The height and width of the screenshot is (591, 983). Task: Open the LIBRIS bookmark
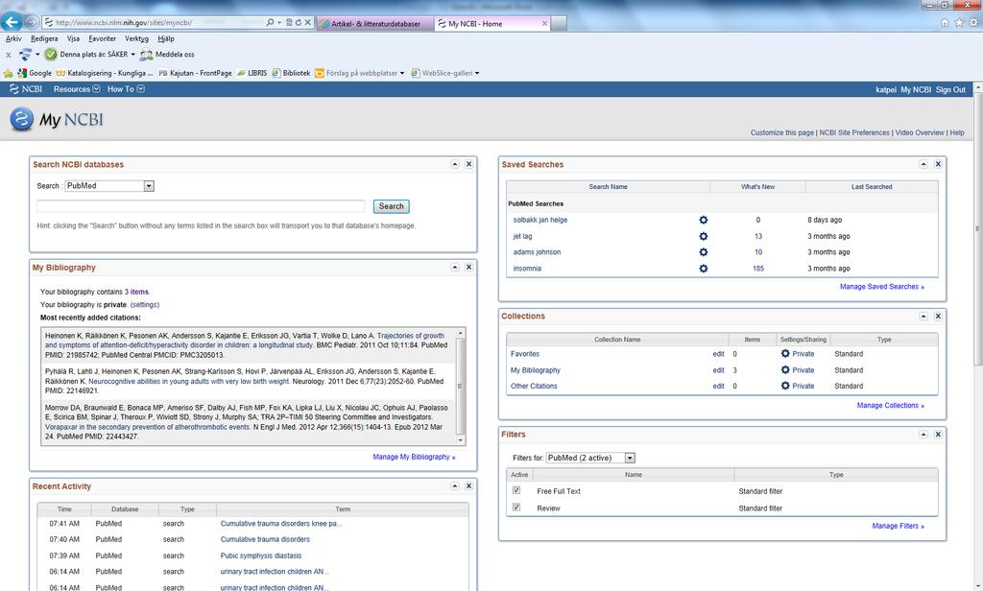[x=252, y=73]
